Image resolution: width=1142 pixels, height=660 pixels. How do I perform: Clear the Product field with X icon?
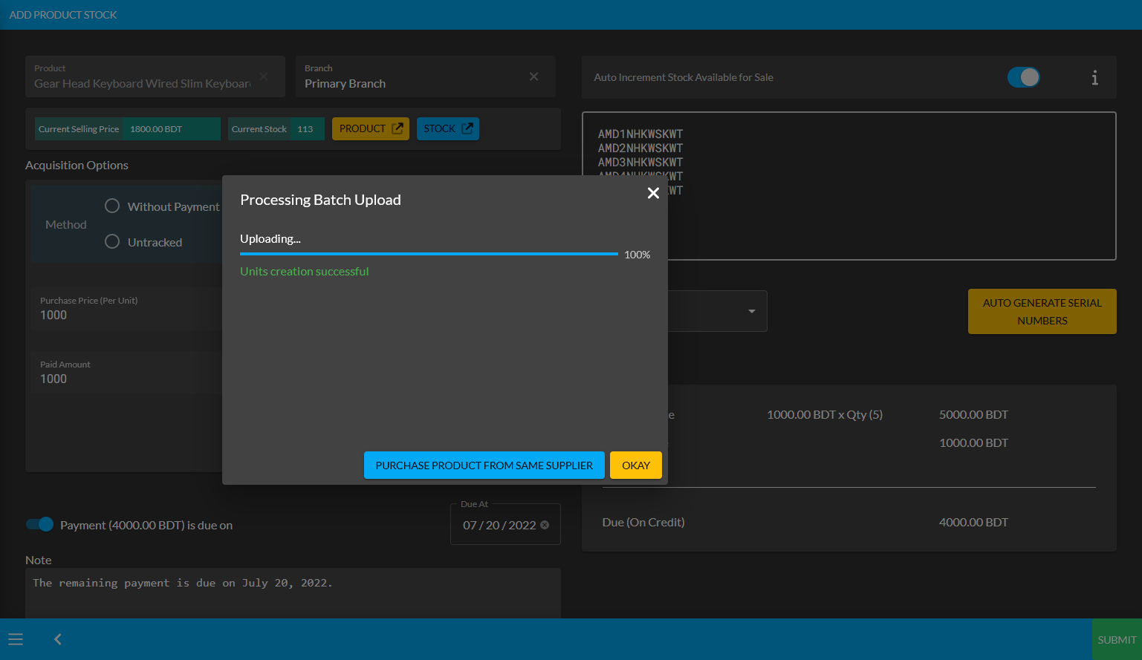[264, 76]
